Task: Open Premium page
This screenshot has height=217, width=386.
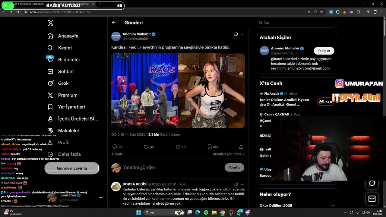Action: 62,95
